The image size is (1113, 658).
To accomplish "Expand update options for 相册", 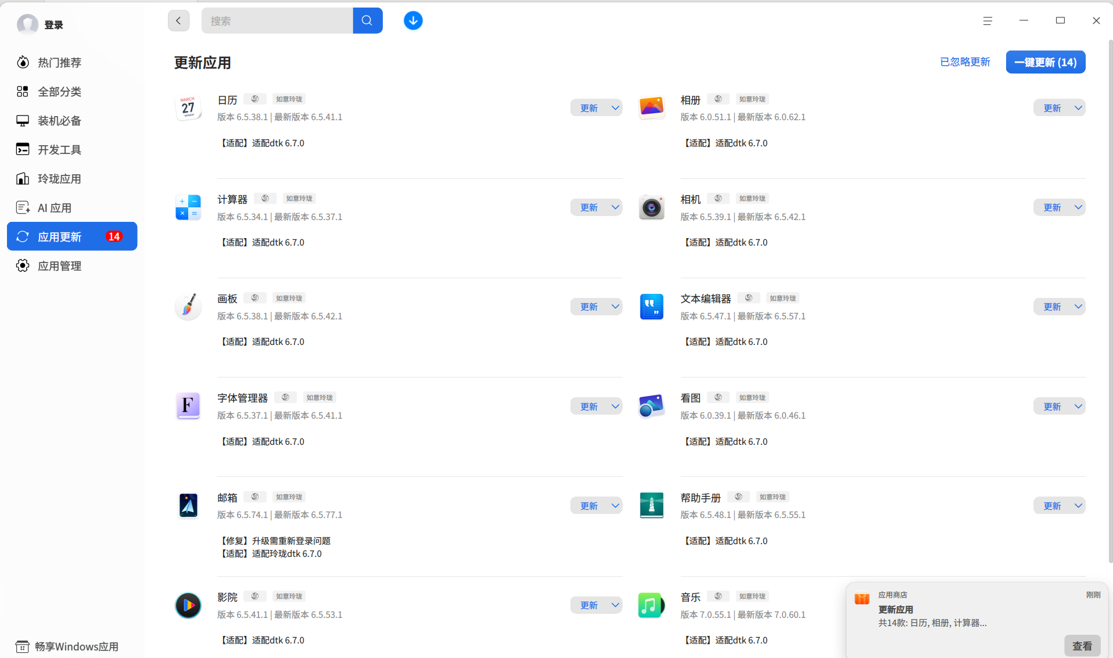I will [x=1078, y=108].
